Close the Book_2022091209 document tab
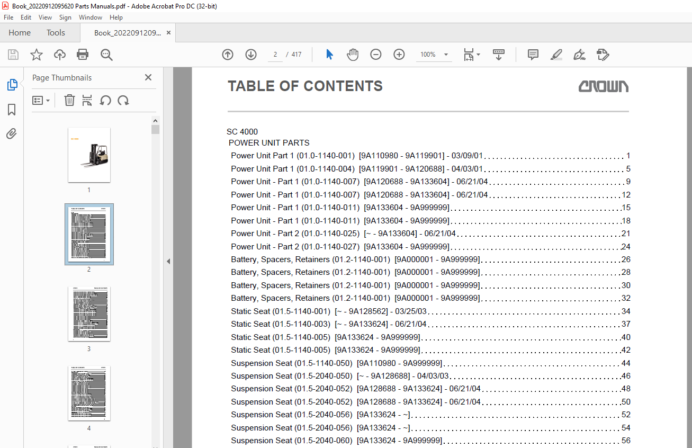 pos(168,33)
